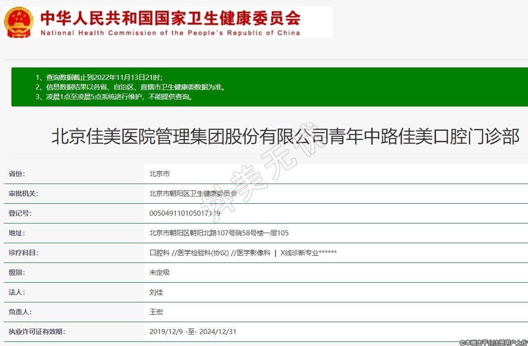Select the registration number 005049110105017119

point(185,213)
